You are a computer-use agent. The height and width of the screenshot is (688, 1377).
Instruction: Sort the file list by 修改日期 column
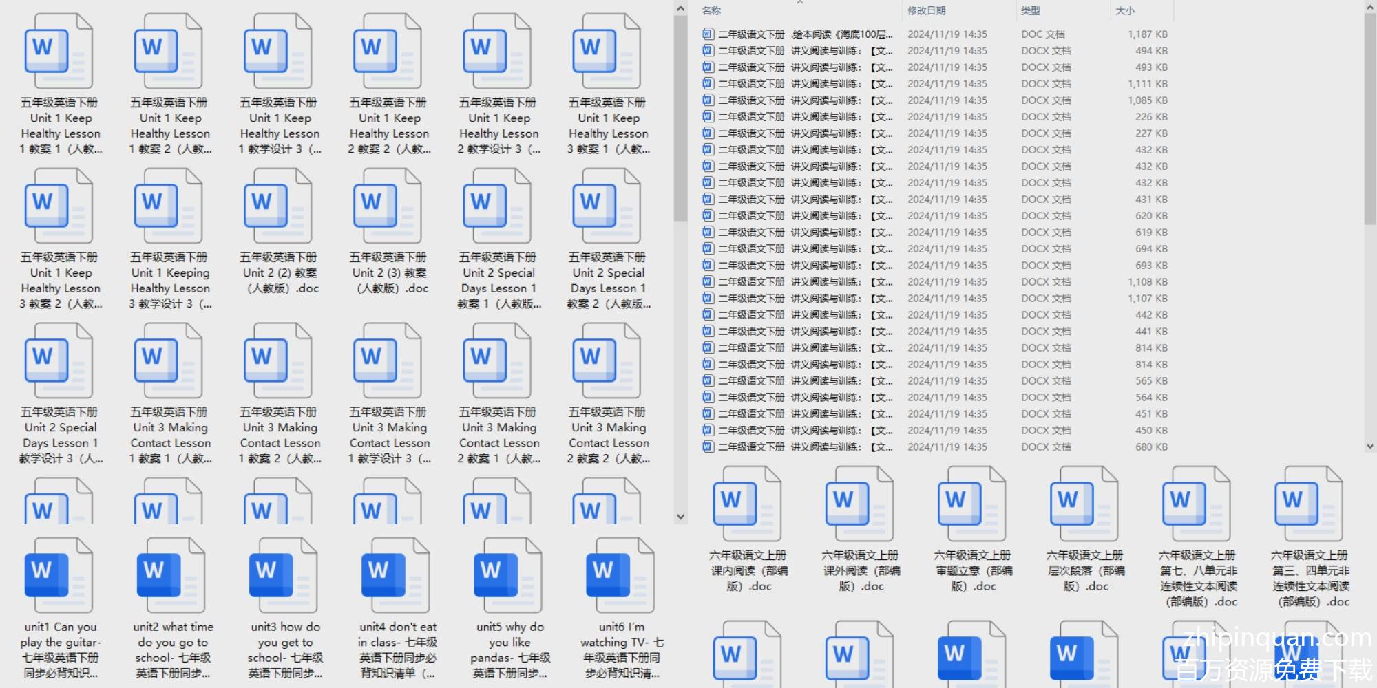click(x=926, y=11)
